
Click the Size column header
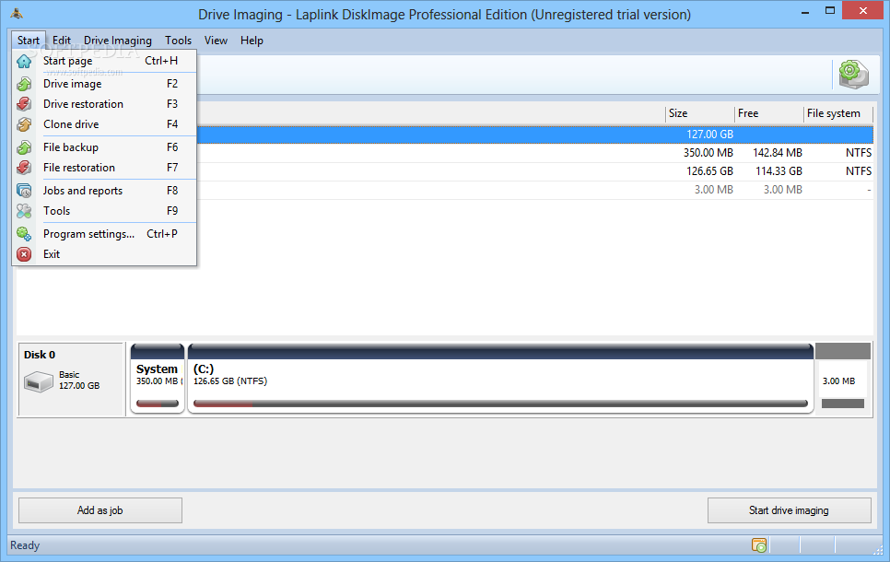coord(700,113)
